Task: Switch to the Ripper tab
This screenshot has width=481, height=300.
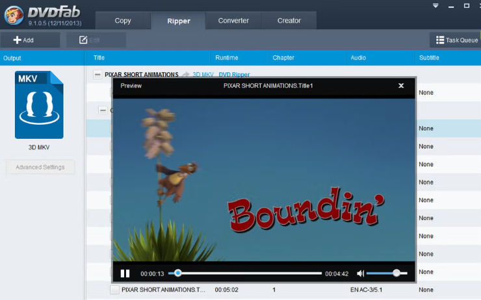Action: point(179,21)
